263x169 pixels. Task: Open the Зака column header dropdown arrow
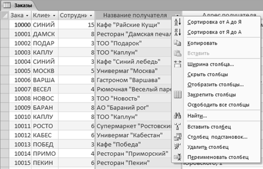coord(27,16)
